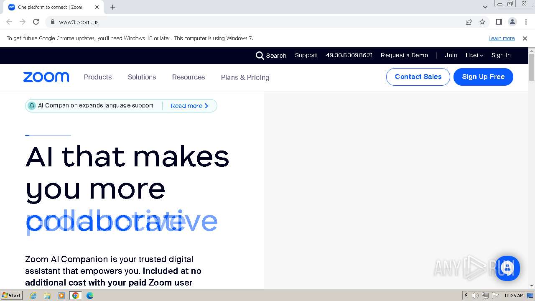Click the bell icon in announcement banner

(32, 106)
